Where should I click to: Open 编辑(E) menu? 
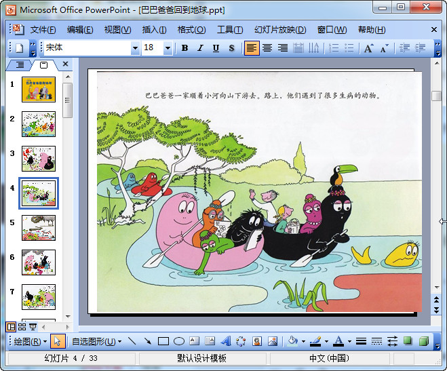(80, 30)
